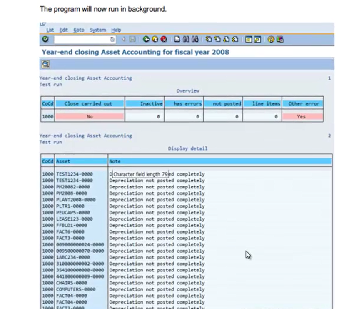Click the yellow Exit icon
This screenshot has width=344, height=309.
pos(155,39)
